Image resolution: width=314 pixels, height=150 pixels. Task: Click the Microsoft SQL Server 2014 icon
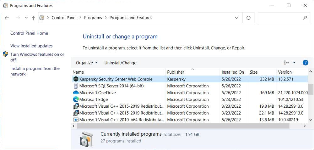76,86
